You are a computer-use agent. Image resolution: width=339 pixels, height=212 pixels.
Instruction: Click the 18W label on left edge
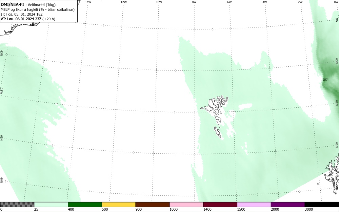[2, 91]
